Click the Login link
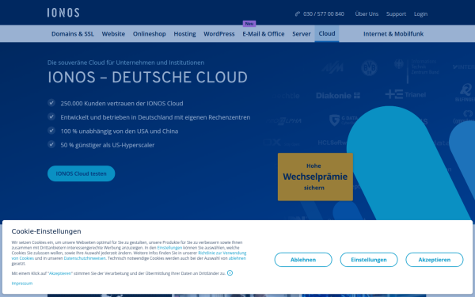 [421, 14]
